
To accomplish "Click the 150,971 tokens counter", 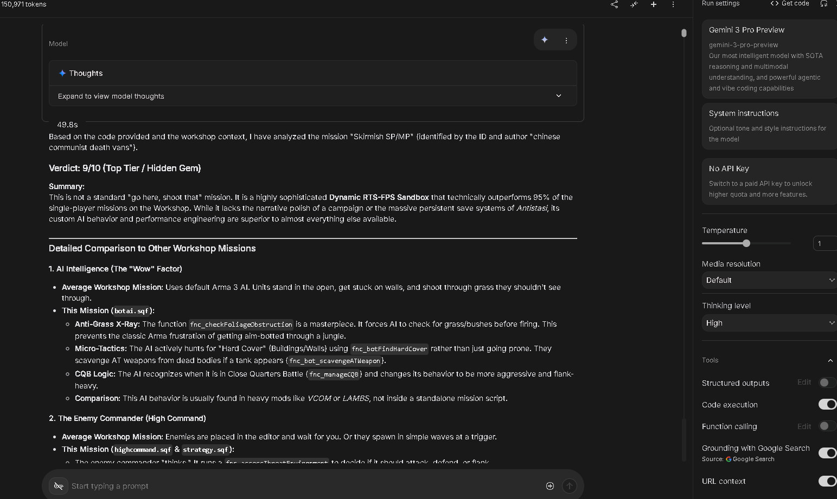I will (x=23, y=4).
